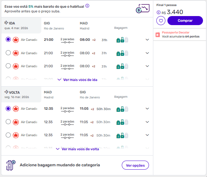Click 2 paradas on second return flight
Image resolution: width=207 pixels, height=177 pixels.
67,122
